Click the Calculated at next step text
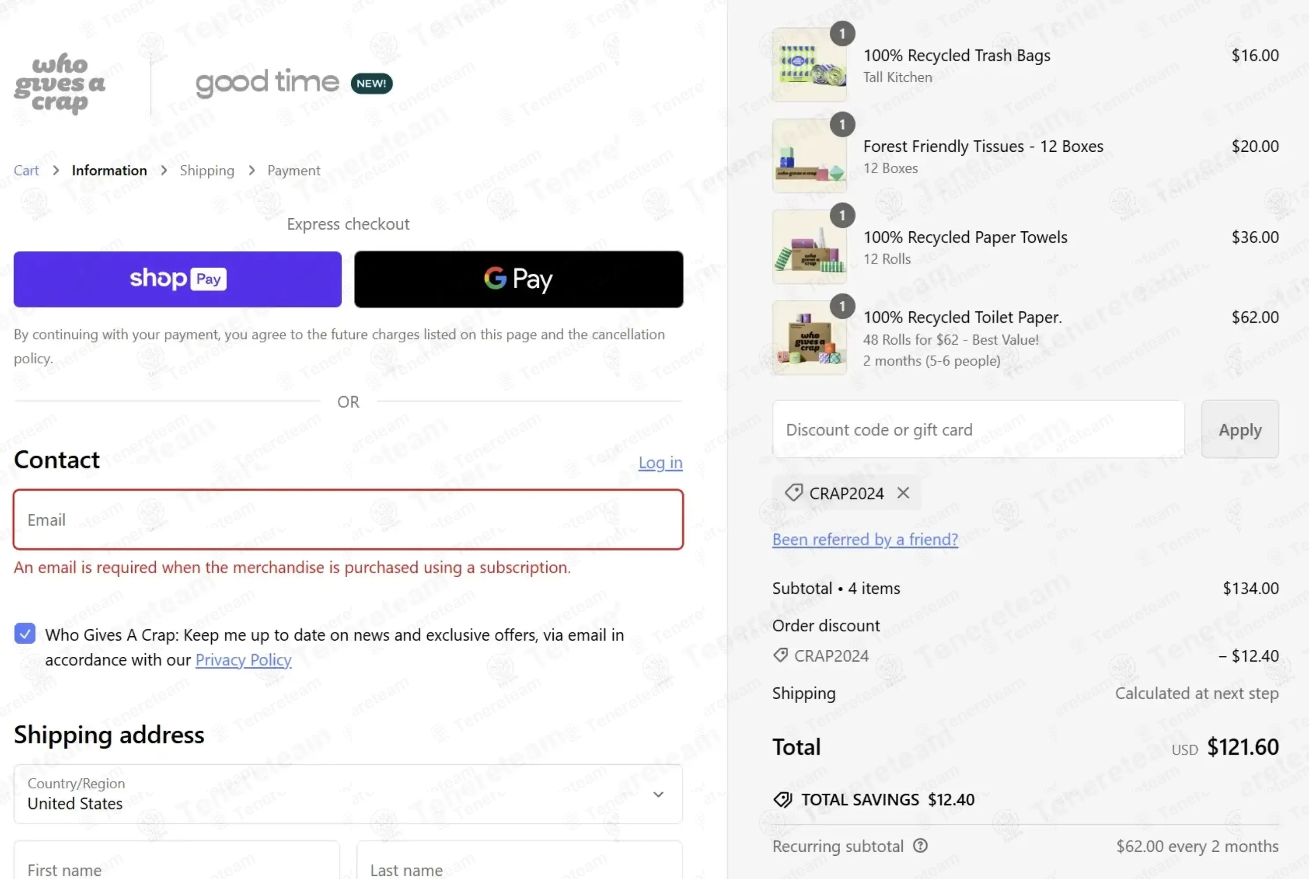Image resolution: width=1309 pixels, height=879 pixels. (x=1197, y=693)
